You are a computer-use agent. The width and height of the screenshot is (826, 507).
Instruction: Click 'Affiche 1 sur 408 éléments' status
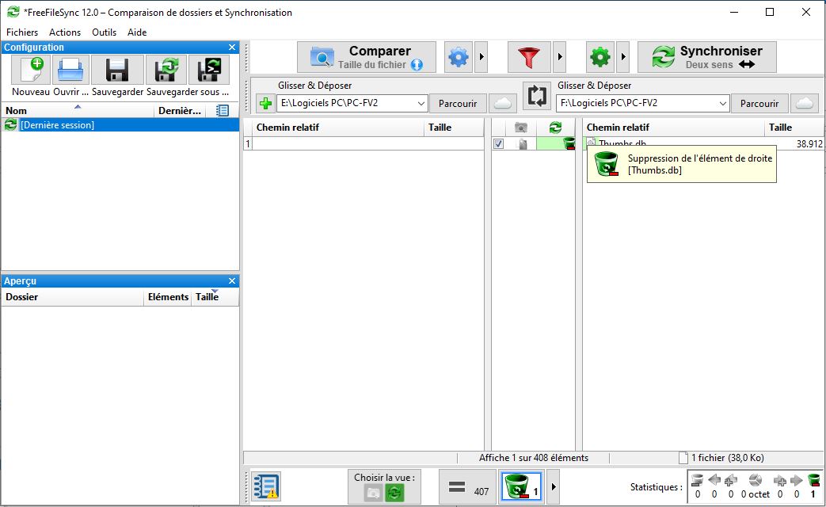coord(534,458)
